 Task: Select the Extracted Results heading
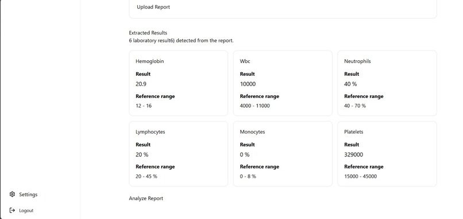(148, 33)
